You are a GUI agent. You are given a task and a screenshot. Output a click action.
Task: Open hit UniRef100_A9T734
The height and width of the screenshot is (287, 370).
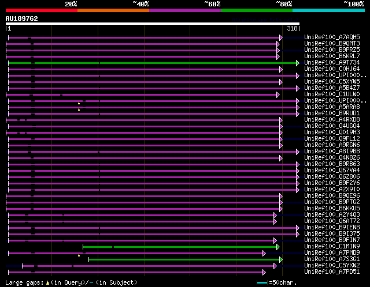332,63
